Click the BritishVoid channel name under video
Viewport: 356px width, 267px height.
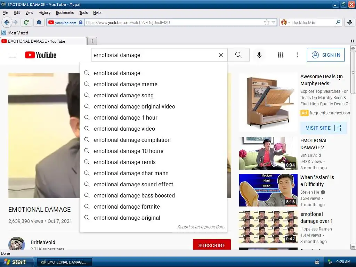(x=43, y=242)
